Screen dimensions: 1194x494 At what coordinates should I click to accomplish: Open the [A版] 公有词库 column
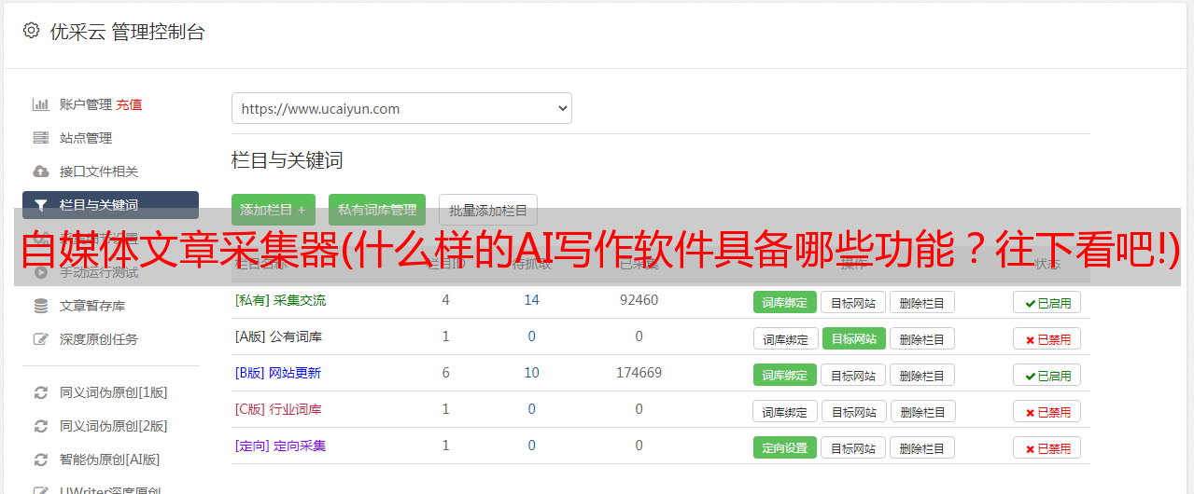278,336
